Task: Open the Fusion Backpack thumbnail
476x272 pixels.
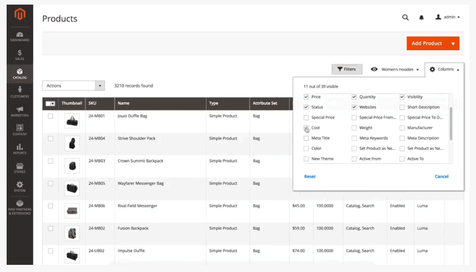Action: 72,233
